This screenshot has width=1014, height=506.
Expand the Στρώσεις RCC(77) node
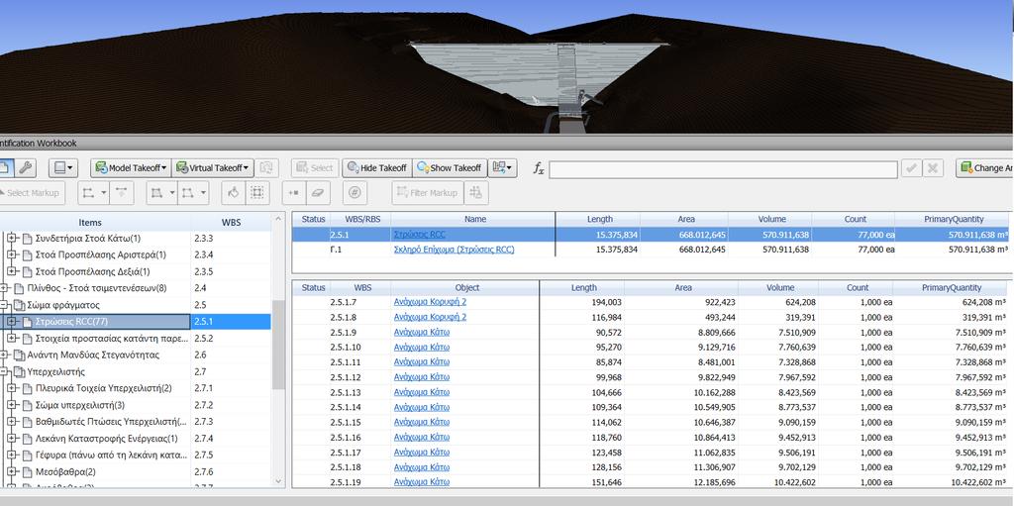pos(12,322)
